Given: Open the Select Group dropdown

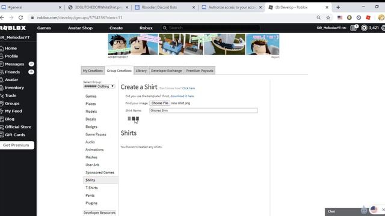Looking at the screenshot, I should pos(99,86).
